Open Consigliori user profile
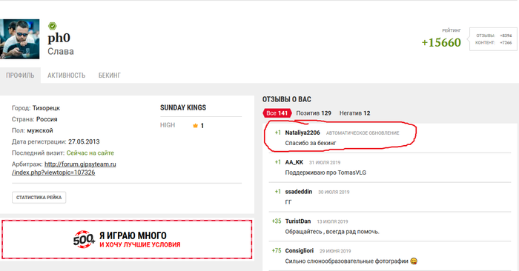The height and width of the screenshot is (271, 519). (x=300, y=250)
